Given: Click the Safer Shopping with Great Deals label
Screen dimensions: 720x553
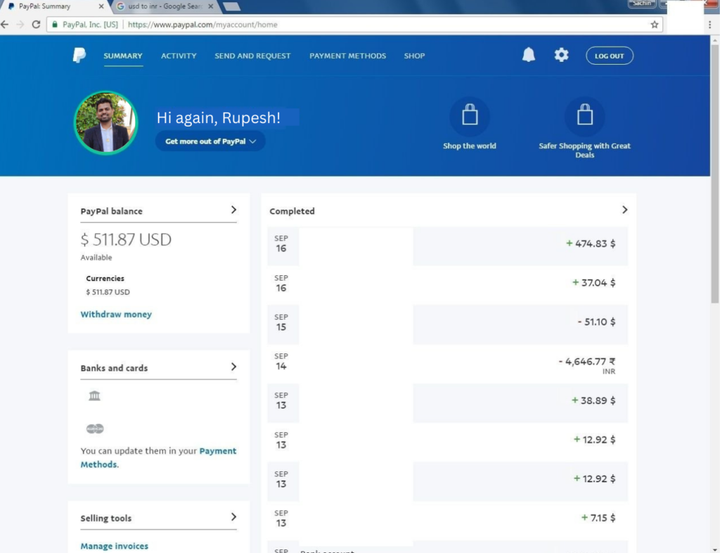Looking at the screenshot, I should (584, 150).
